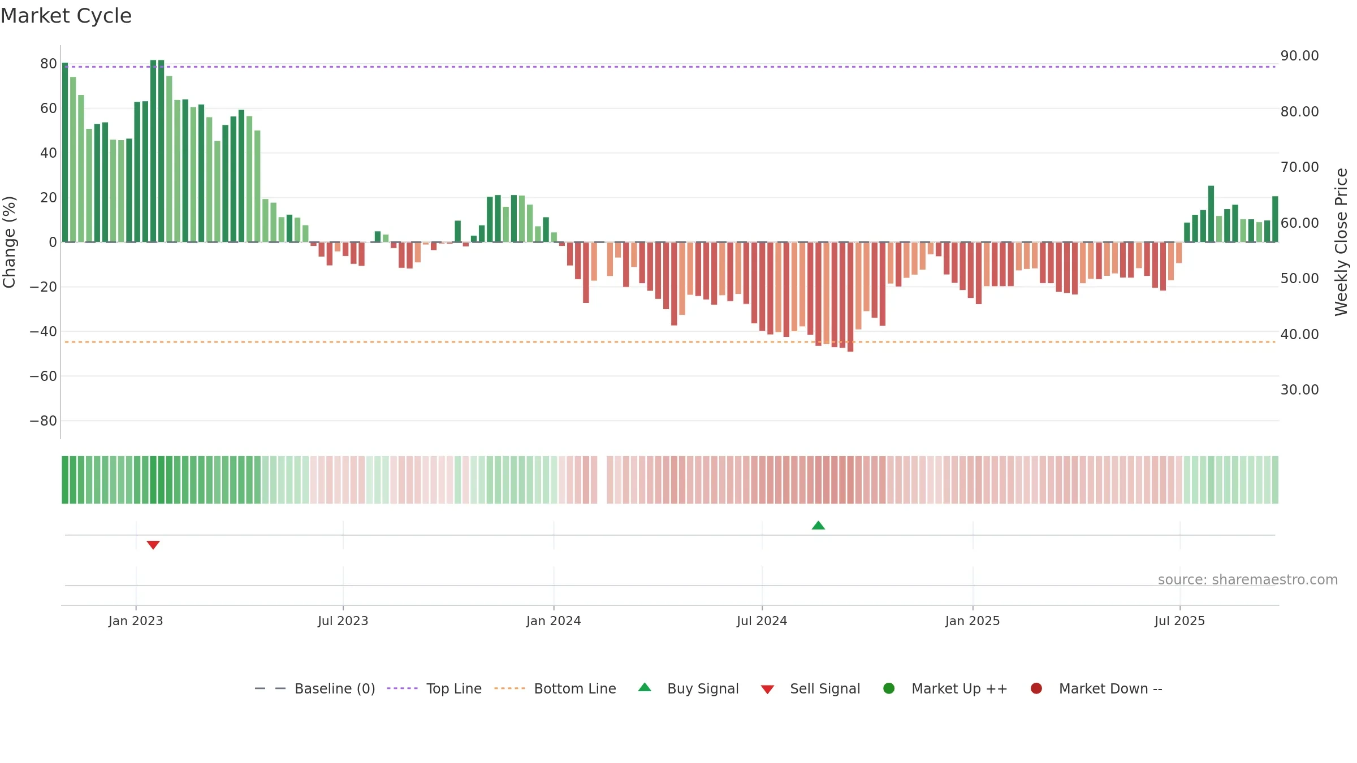Viewport: 1357px width, 763px height.
Task: Click the Market Cycle chart title
Action: click(x=66, y=16)
